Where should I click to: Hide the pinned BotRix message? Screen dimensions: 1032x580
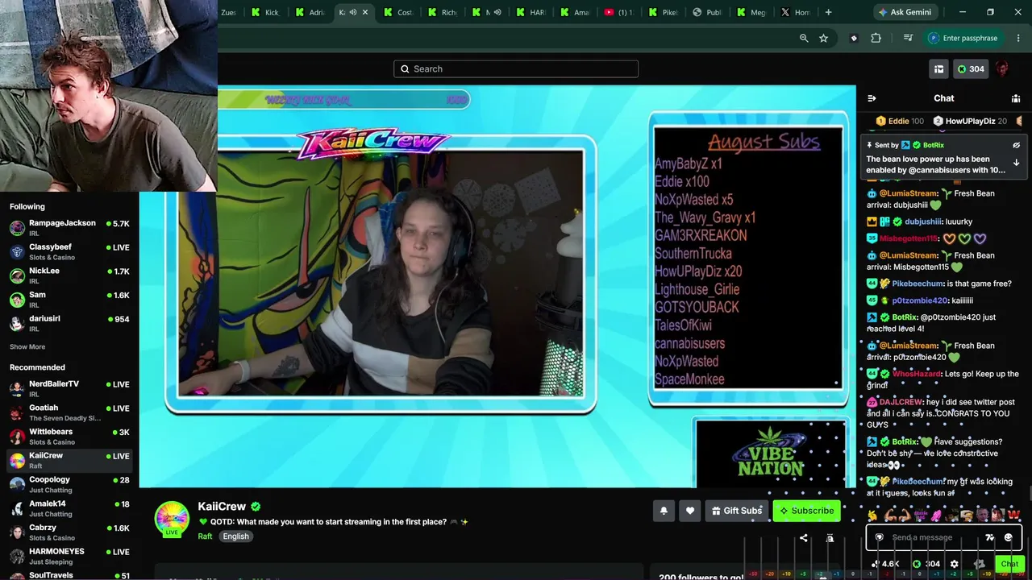(x=1016, y=145)
